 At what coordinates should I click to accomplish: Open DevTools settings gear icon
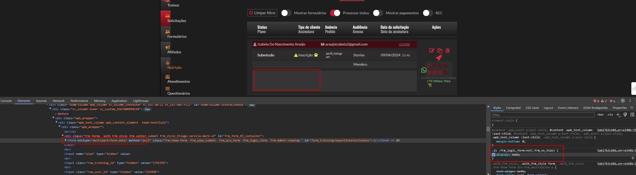point(623,101)
